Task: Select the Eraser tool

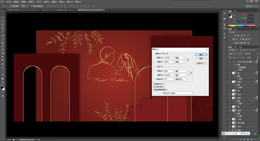Action: point(3,50)
